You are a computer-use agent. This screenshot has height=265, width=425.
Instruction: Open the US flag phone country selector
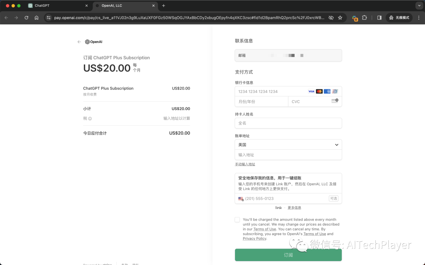coord(241,199)
